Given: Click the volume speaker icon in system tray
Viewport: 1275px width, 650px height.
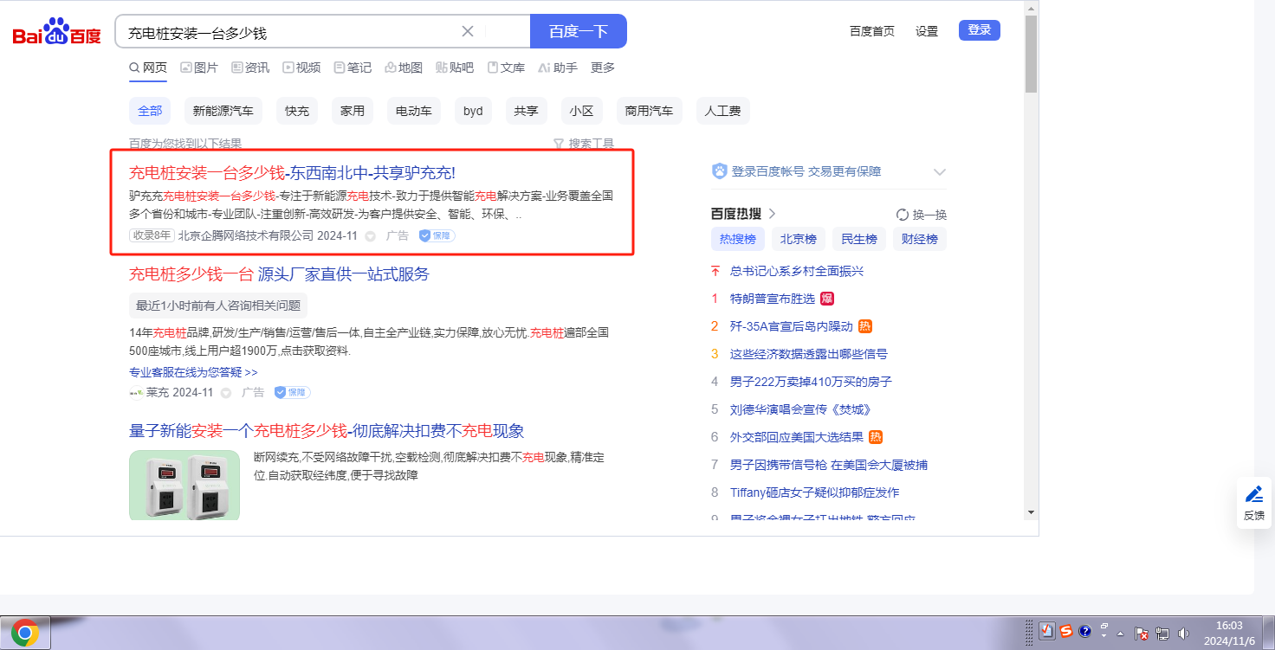Looking at the screenshot, I should click(x=1183, y=634).
